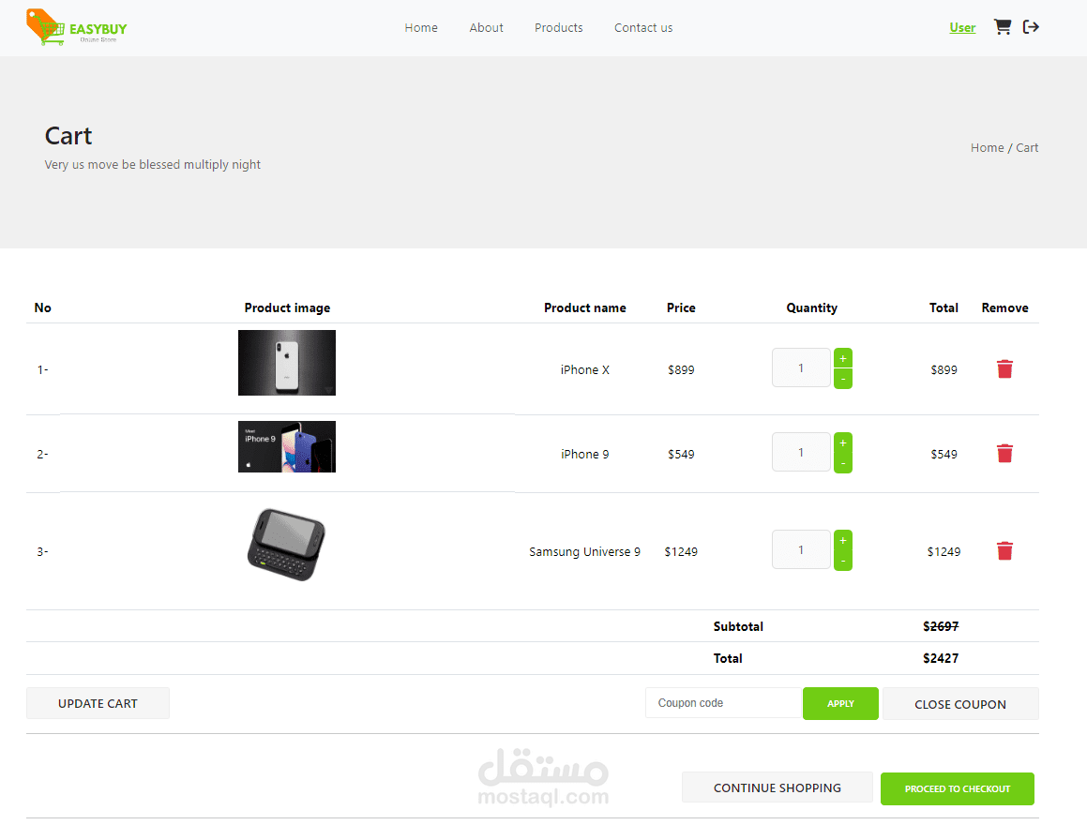Click the User account link

(x=962, y=28)
